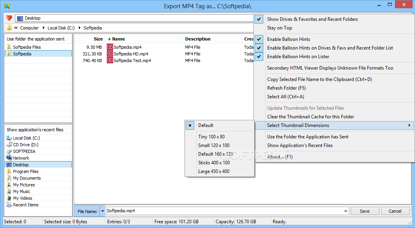Click the 9.50 MB size cell
This screenshot has width=415, height=228.
click(x=94, y=47)
